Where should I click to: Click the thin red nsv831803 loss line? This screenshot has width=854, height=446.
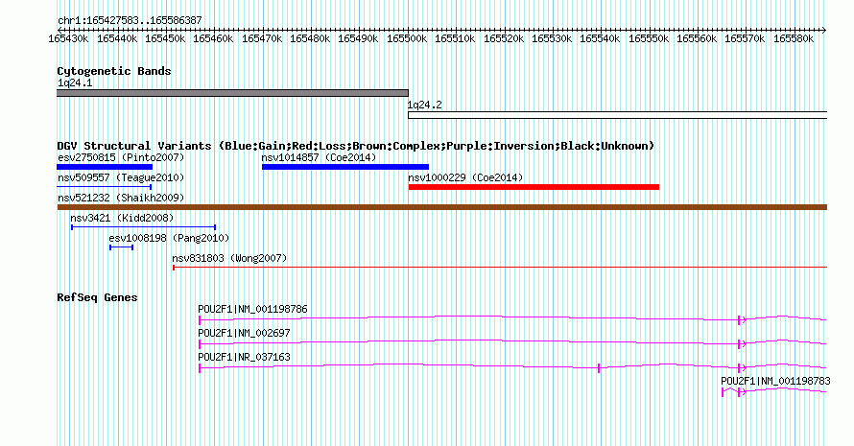tap(500, 268)
